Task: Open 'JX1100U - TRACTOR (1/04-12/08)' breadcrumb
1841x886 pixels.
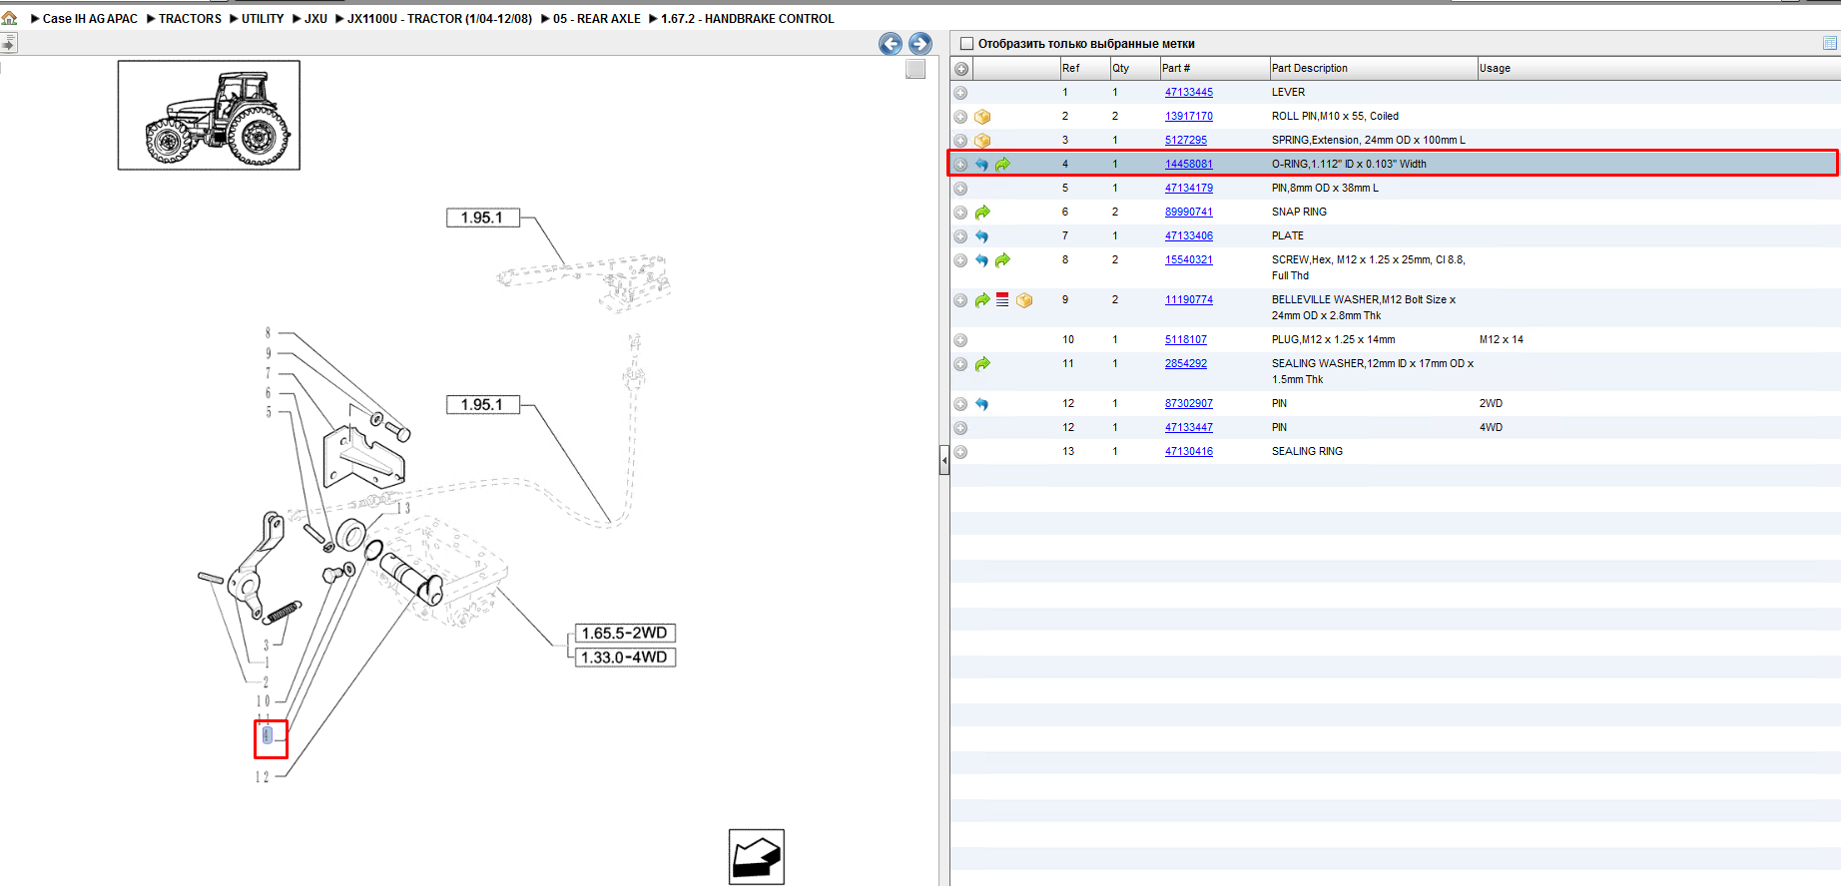Action: click(x=439, y=19)
